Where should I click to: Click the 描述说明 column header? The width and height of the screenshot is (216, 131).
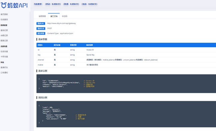pyautogui.click(x=89, y=45)
